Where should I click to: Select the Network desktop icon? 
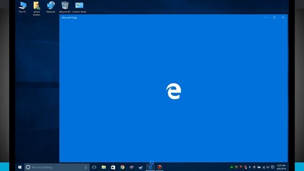(51, 7)
